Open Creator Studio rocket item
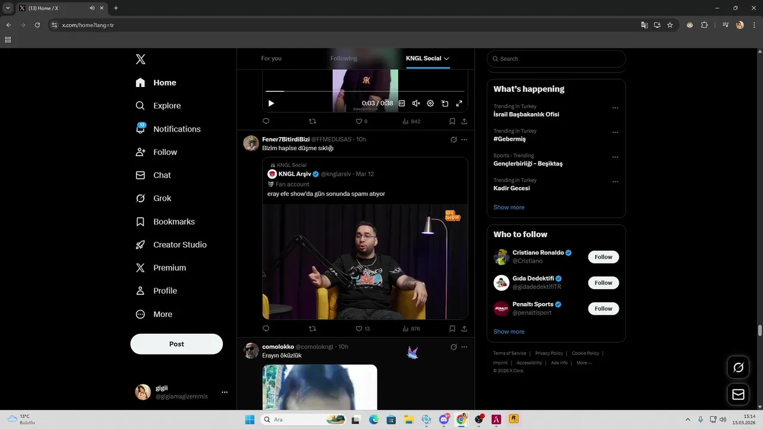The width and height of the screenshot is (763, 429). tap(172, 245)
